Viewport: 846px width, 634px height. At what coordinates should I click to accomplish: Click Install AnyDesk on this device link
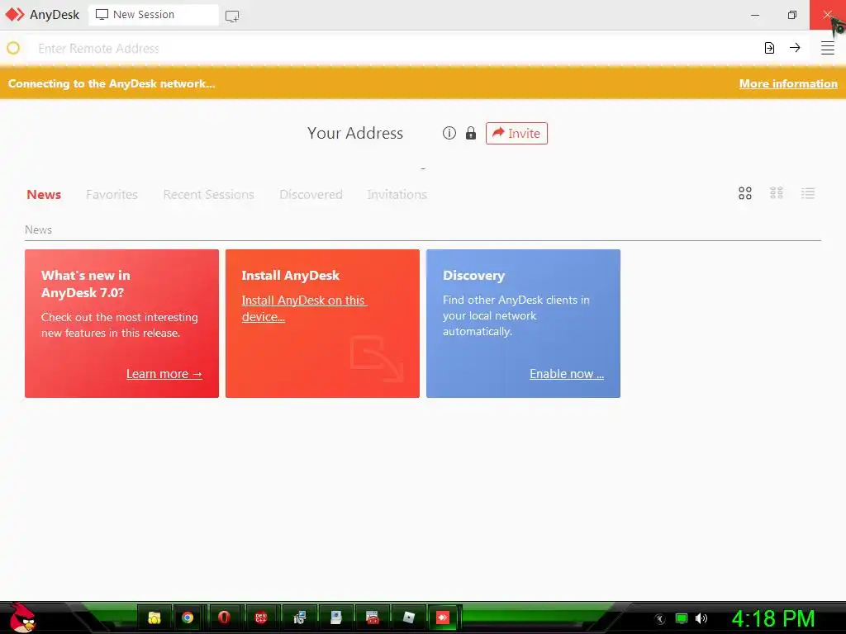tap(304, 309)
